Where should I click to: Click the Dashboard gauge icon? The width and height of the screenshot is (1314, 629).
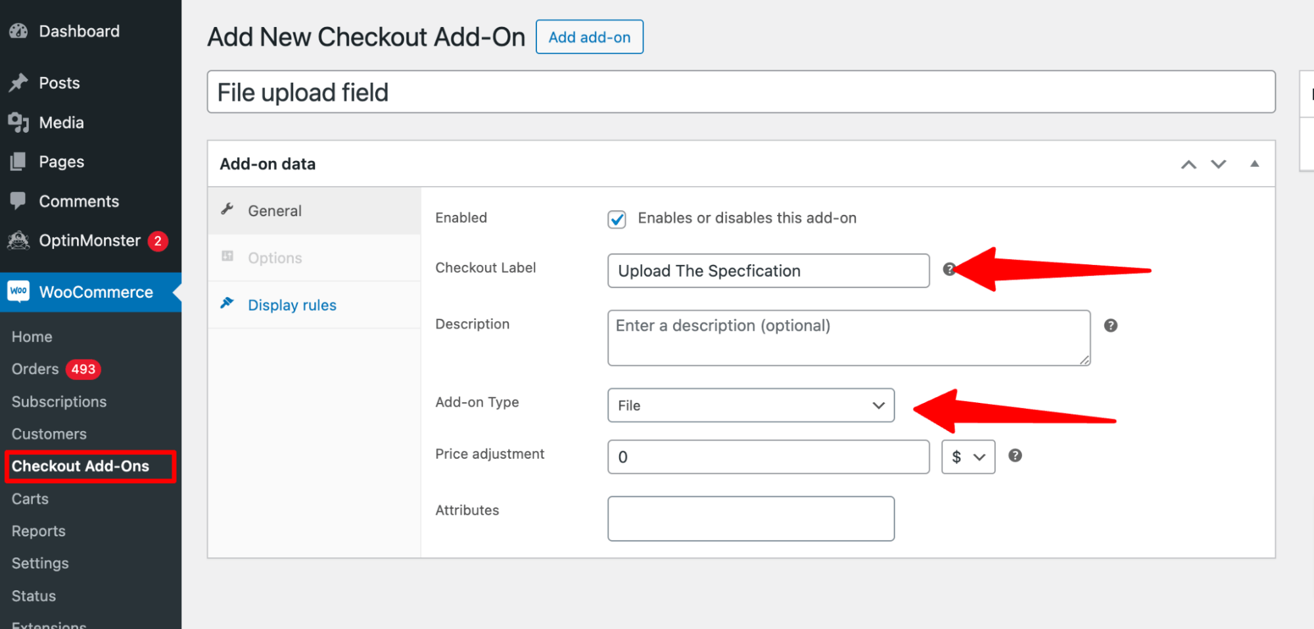click(18, 31)
